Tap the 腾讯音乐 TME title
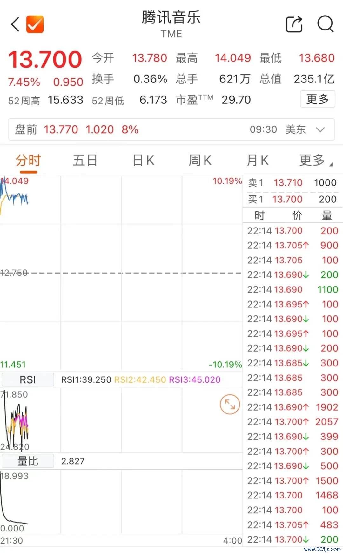Image resolution: width=343 pixels, height=554 pixels. click(x=171, y=23)
